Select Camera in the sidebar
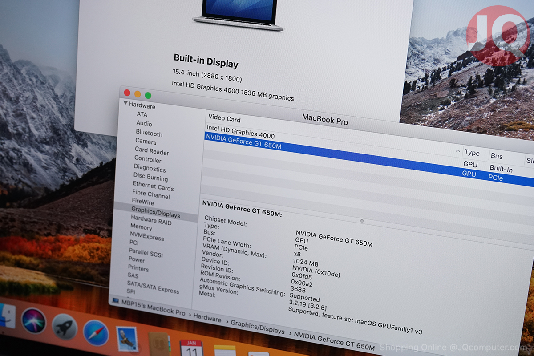 [146, 142]
